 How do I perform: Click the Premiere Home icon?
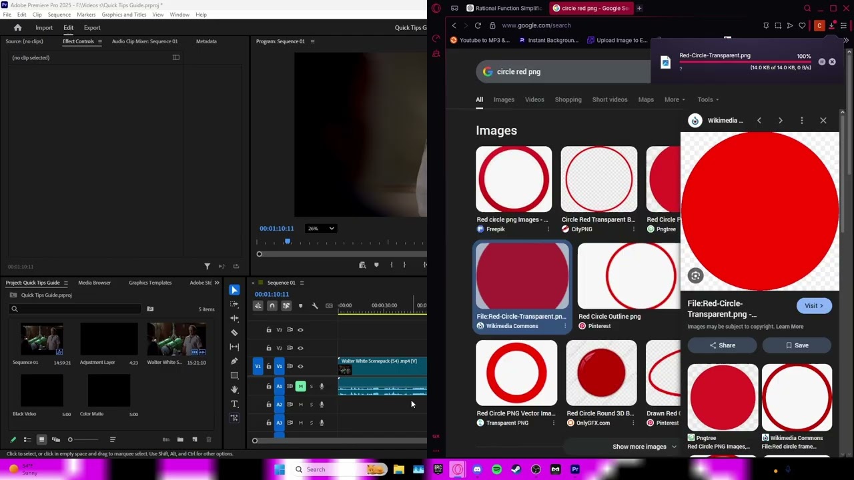click(18, 28)
